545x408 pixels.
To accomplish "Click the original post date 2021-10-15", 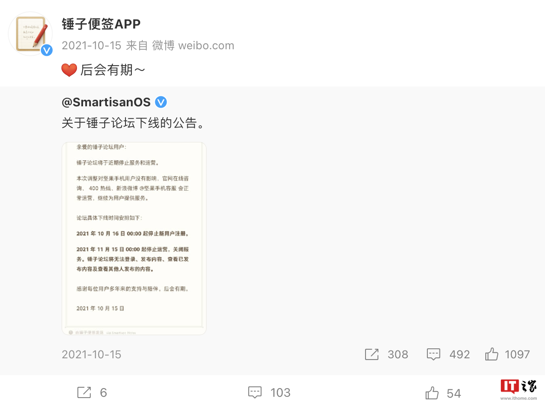I will [x=91, y=354].
